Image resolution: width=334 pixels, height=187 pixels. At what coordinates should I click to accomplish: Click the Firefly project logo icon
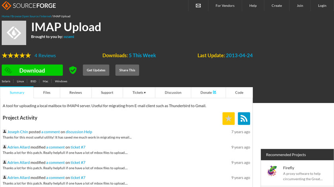(272, 171)
